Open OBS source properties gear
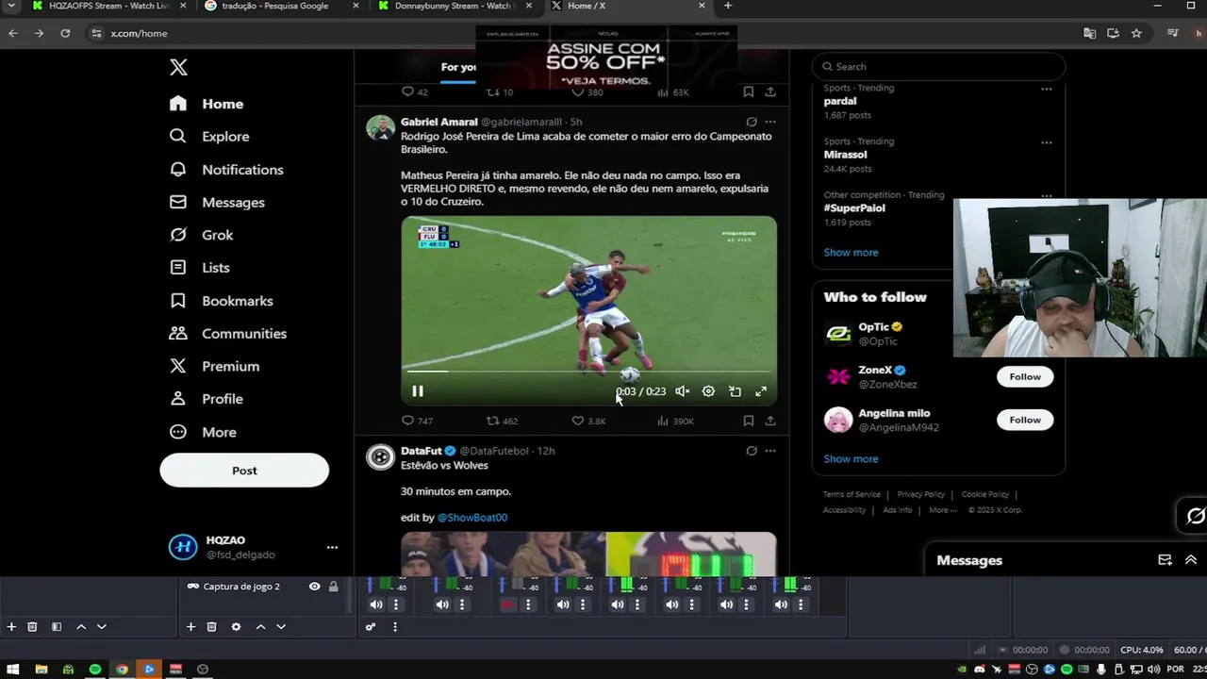 [236, 627]
